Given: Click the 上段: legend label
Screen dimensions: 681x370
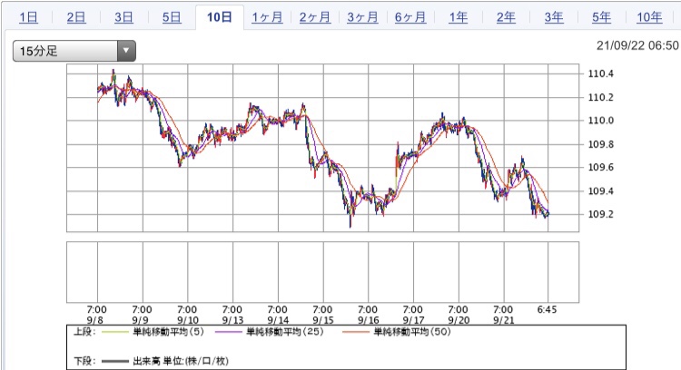Looking at the screenshot, I should coord(84,332).
